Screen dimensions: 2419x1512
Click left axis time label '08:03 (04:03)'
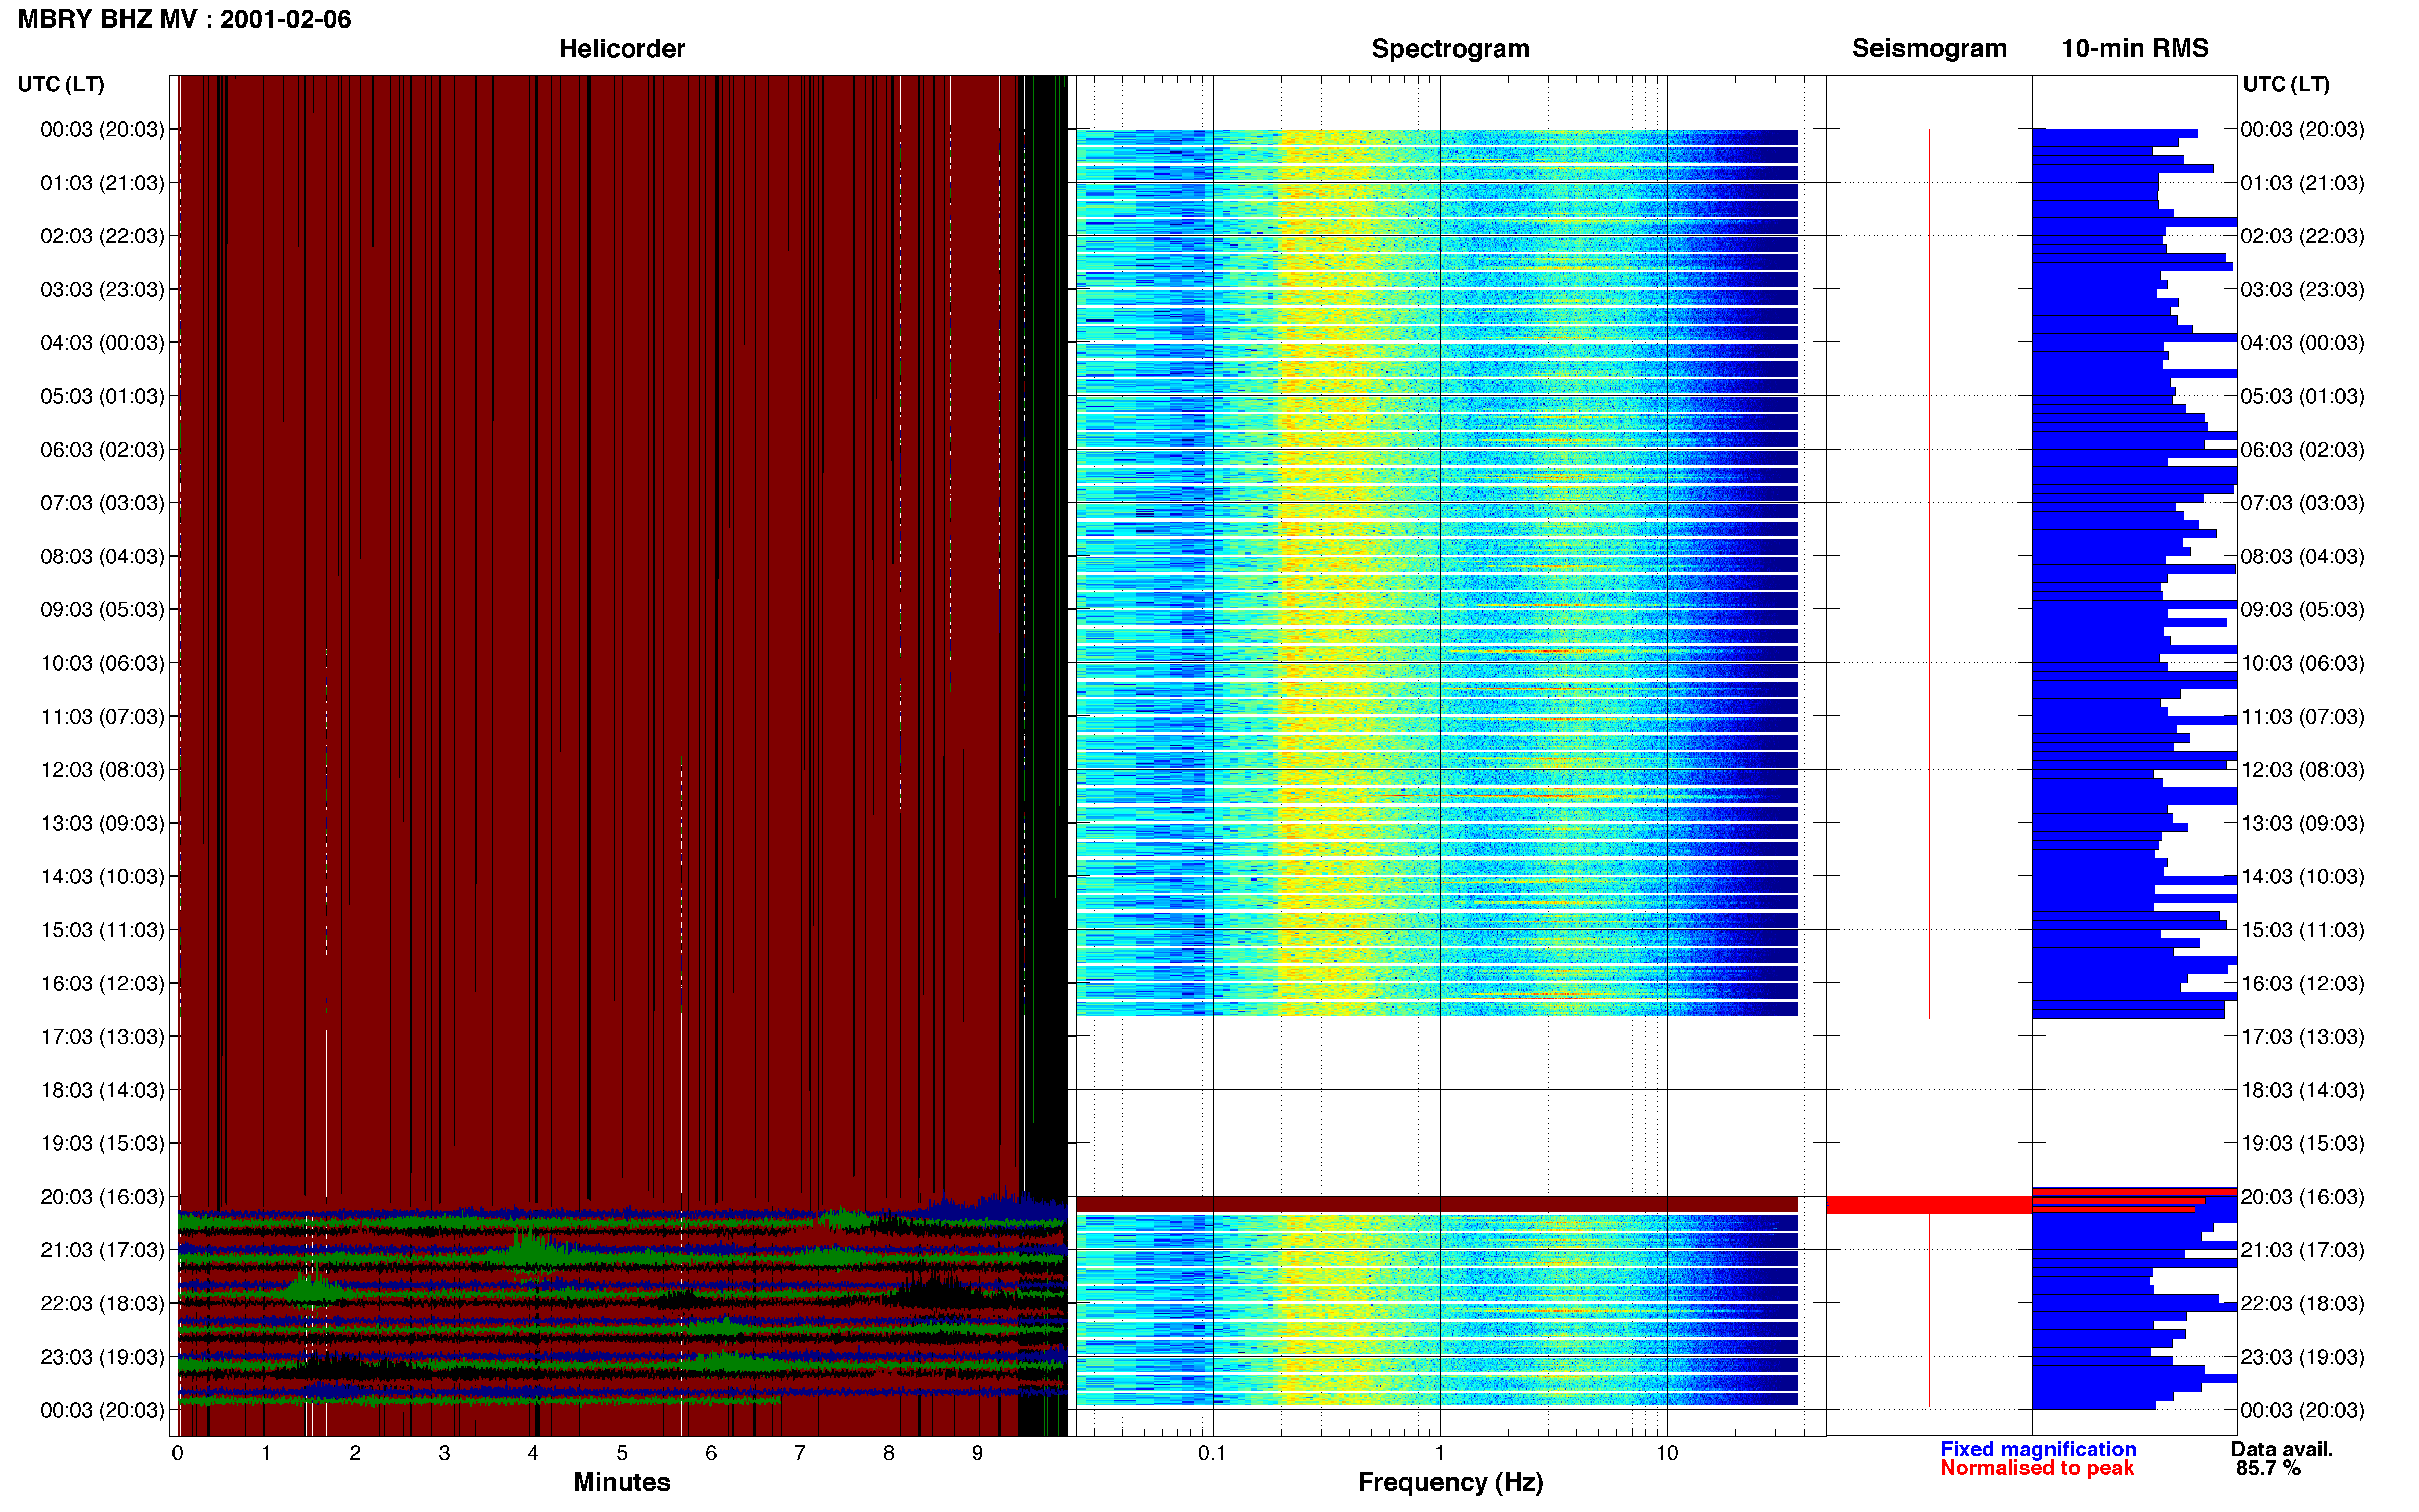pos(102,556)
